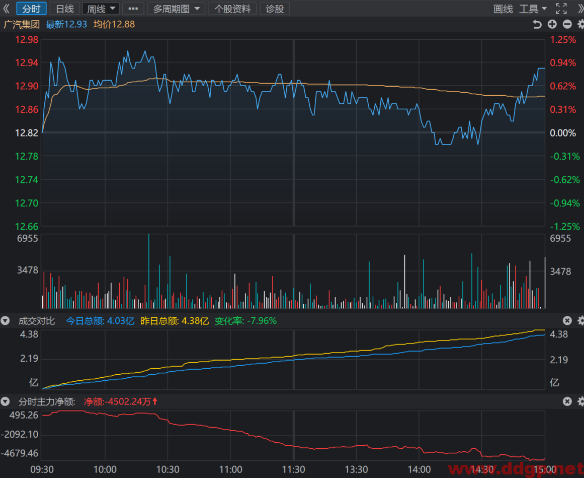
Task: Select the 分时 tab
Action: 31,9
